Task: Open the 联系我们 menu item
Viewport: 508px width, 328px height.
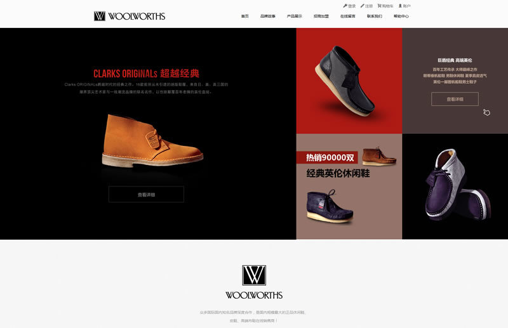Action: [375, 16]
